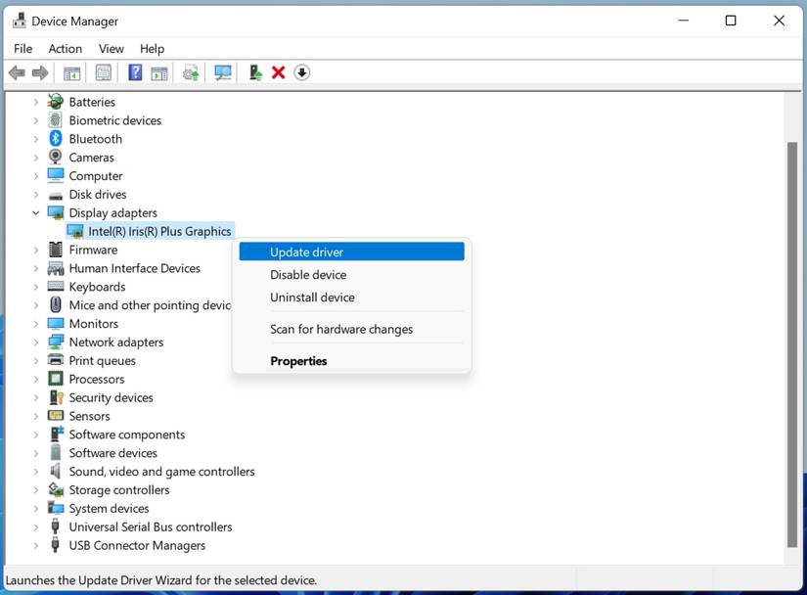Open Properties from the context menu
The image size is (807, 595).
[351, 361]
